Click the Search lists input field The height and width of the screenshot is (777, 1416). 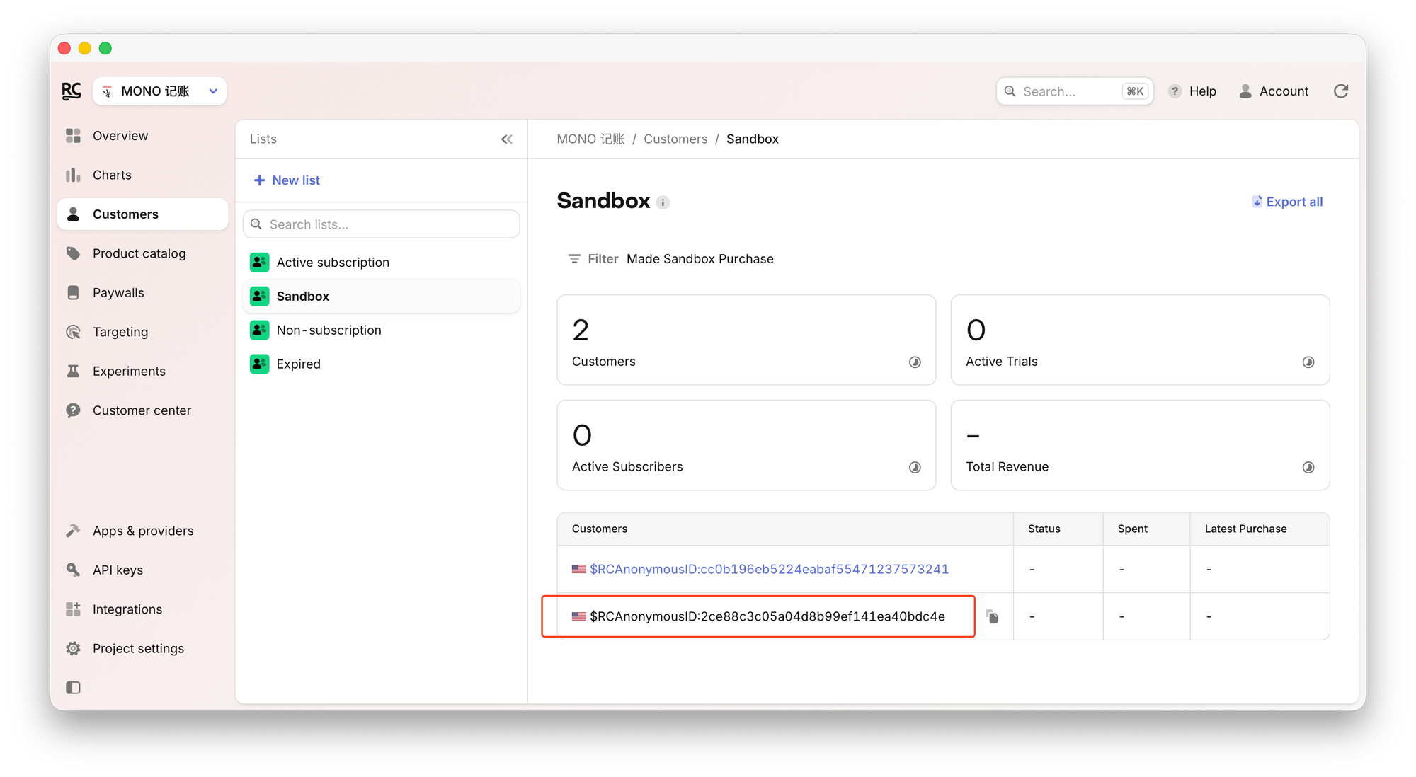click(382, 224)
